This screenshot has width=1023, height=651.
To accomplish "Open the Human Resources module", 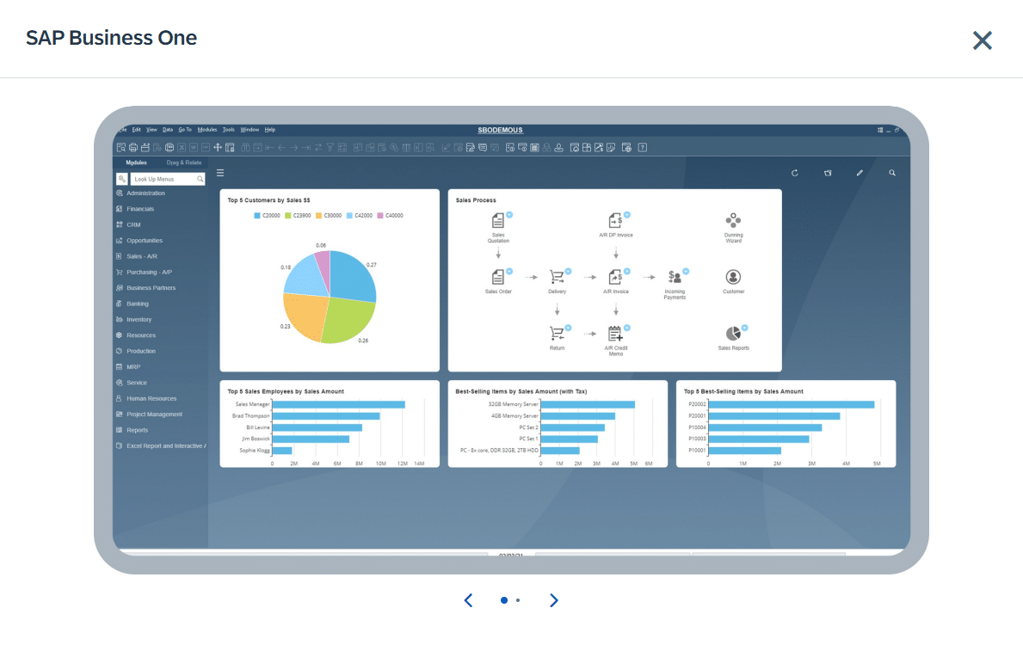I will (146, 398).
